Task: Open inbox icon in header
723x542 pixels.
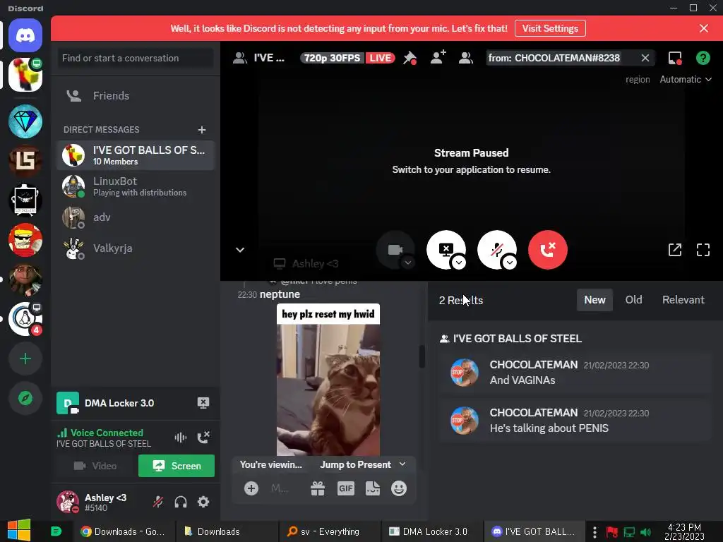Action: pyautogui.click(x=675, y=58)
